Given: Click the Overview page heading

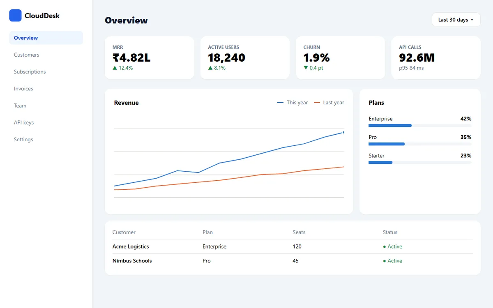Looking at the screenshot, I should tap(126, 21).
